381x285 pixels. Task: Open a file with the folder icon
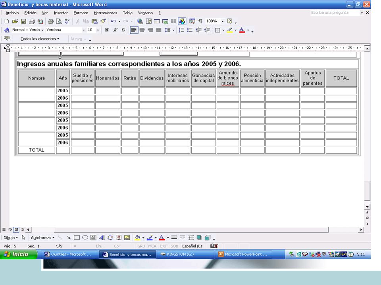(15, 21)
